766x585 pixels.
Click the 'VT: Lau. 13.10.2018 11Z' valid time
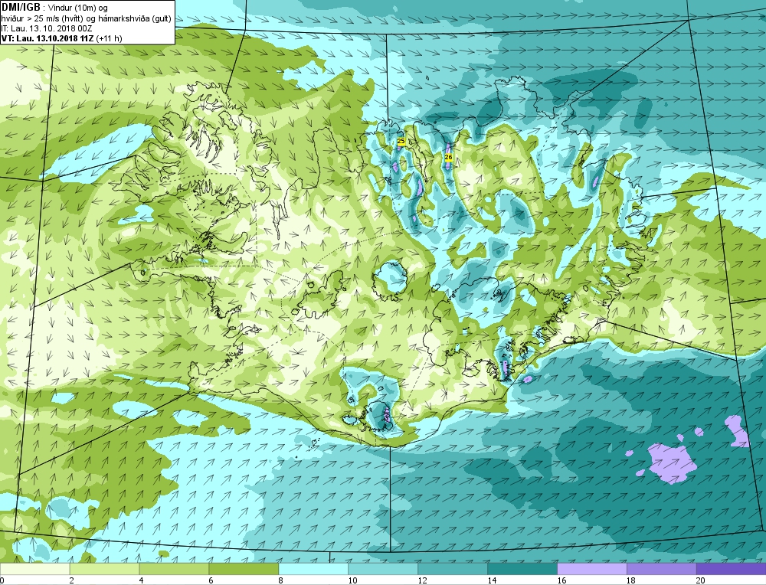(x=47, y=38)
